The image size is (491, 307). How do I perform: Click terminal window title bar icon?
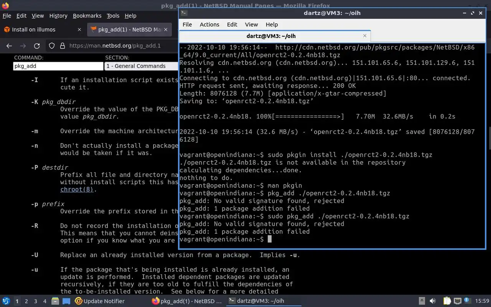(x=184, y=13)
